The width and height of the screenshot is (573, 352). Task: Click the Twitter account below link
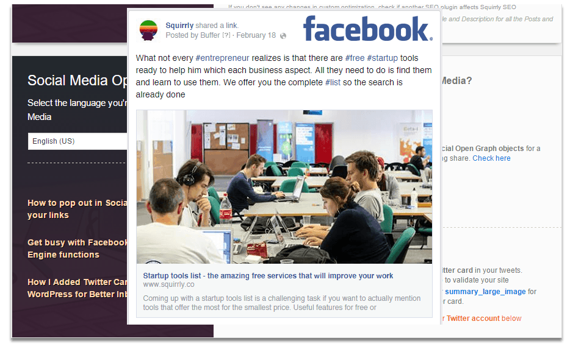[483, 319]
